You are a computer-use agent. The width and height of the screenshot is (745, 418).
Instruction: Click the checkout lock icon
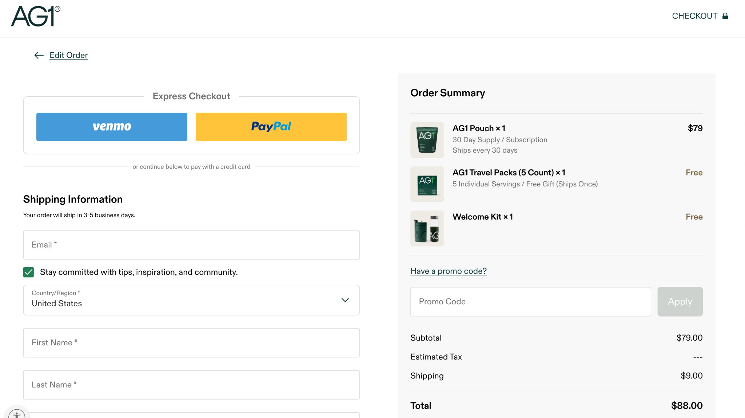(725, 16)
